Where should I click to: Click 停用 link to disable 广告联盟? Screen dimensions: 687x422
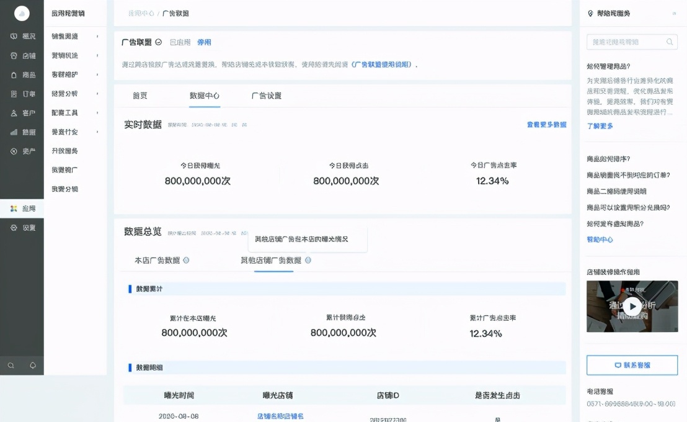click(x=204, y=42)
